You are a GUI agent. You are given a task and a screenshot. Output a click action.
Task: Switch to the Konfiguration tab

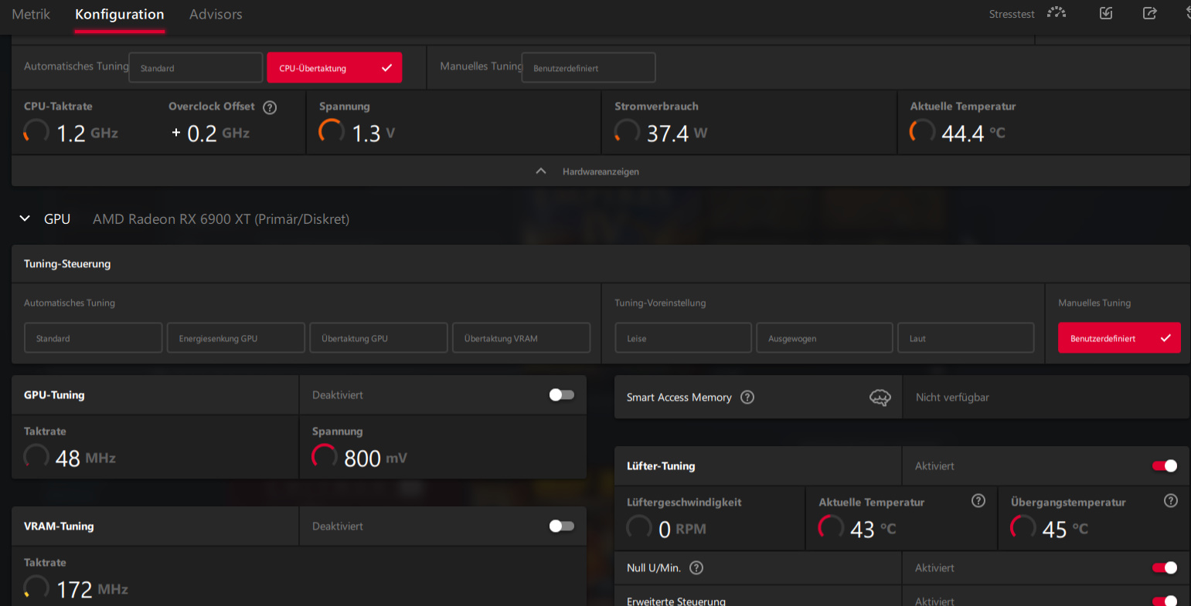(119, 14)
